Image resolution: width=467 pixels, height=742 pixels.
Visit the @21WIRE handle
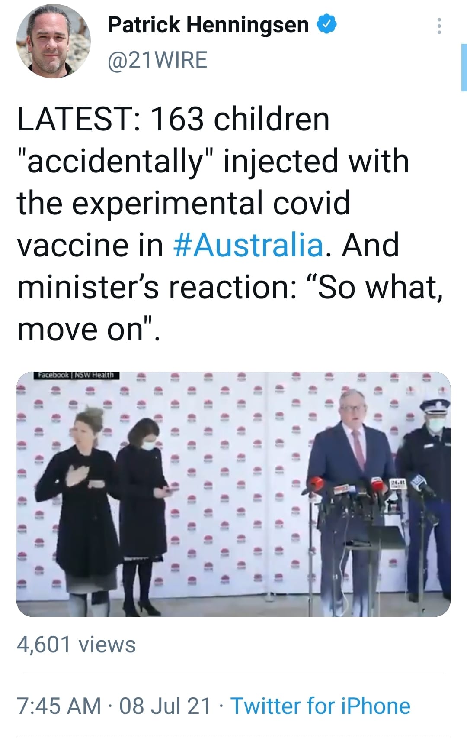click(x=157, y=60)
